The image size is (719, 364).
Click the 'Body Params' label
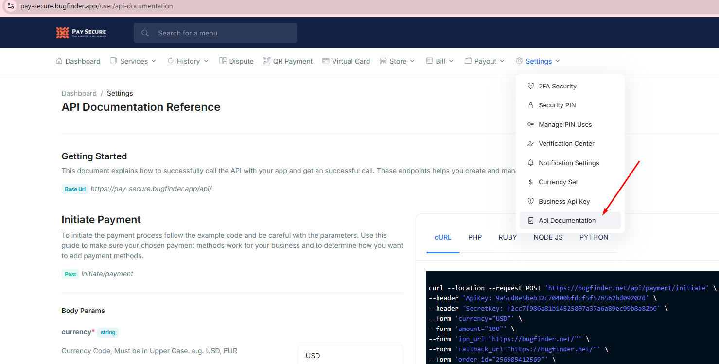pos(83,311)
